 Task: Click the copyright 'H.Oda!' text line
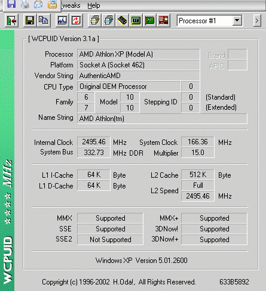119,282
